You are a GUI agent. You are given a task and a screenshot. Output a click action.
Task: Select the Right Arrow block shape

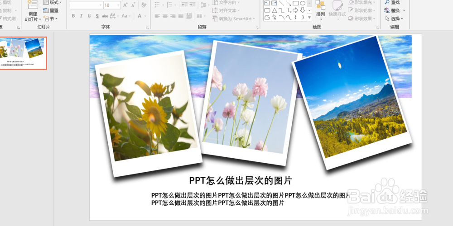(x=295, y=10)
